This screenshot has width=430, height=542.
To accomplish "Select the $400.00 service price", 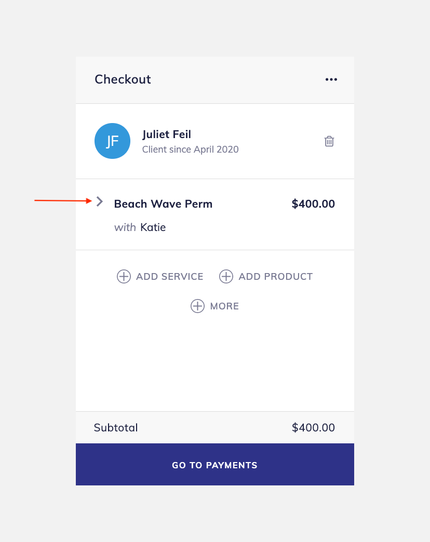I will click(x=313, y=204).
